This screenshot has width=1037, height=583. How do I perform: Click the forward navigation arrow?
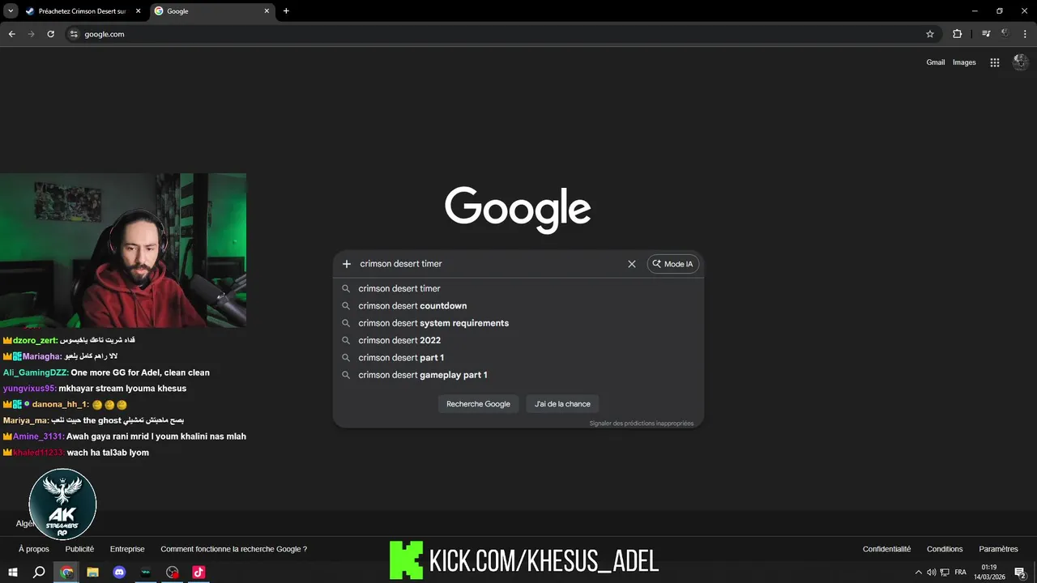(x=32, y=34)
